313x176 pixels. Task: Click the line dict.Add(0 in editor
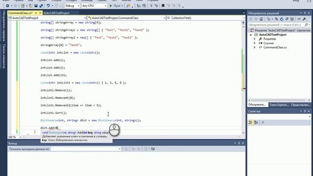click(x=49, y=128)
